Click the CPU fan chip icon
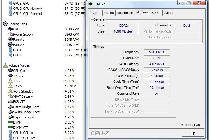209x140 pixels. point(10,29)
